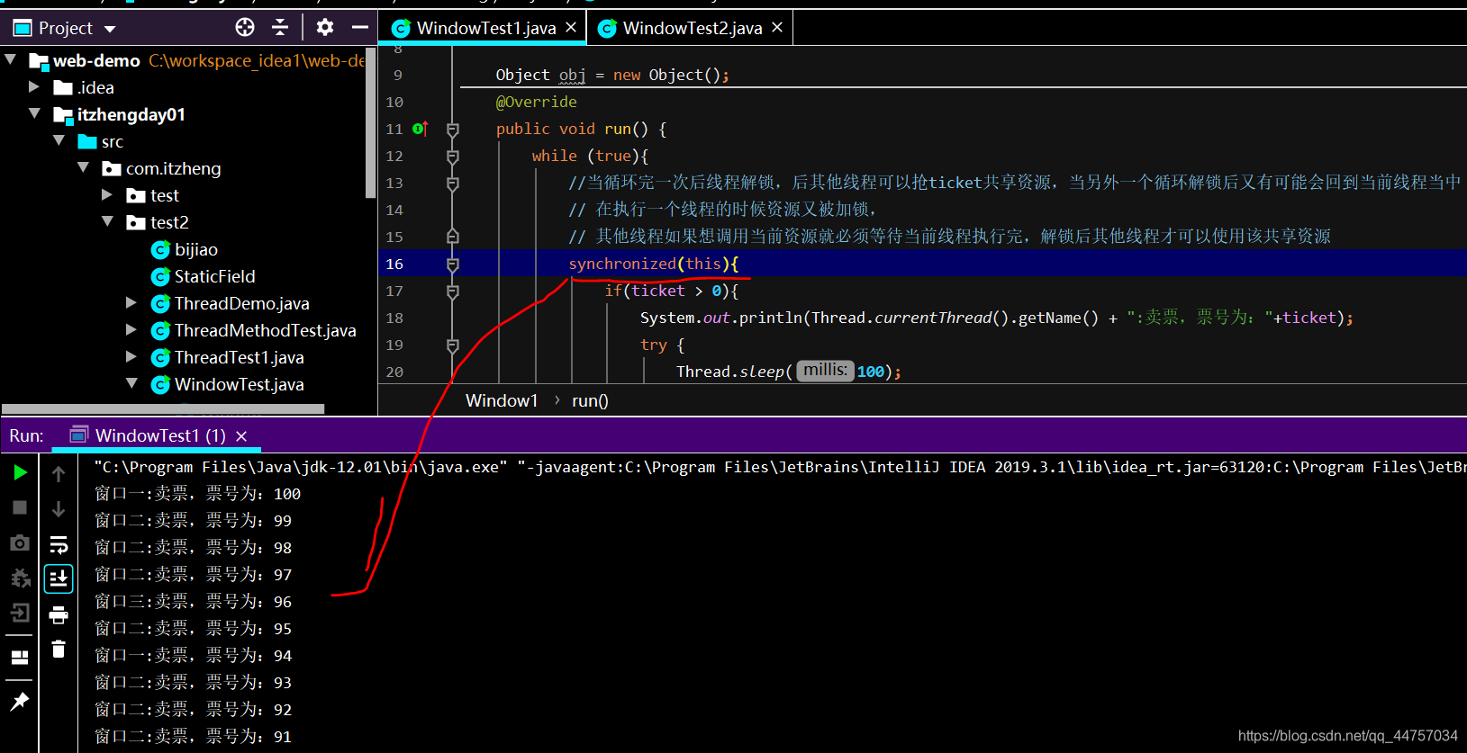
Task: Click line number 16 in gutter
Action: coord(394,264)
